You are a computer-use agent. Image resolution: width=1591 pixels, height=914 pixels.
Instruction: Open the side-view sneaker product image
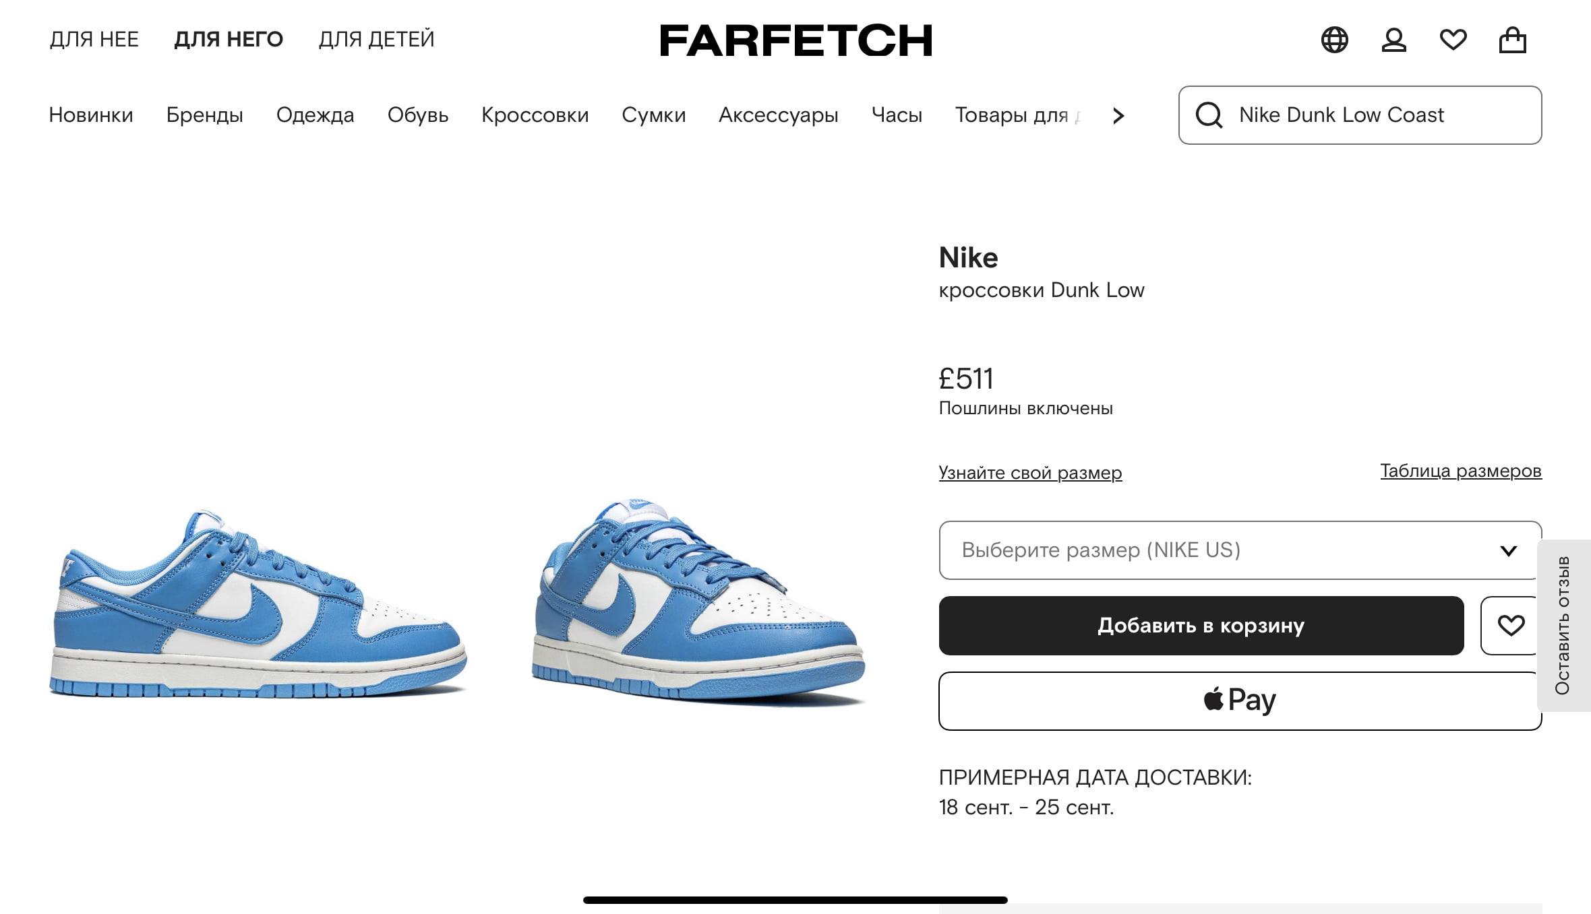(258, 603)
